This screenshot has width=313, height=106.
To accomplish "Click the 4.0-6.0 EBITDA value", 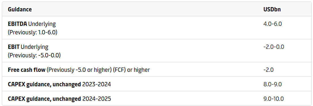I will tap(273, 24).
